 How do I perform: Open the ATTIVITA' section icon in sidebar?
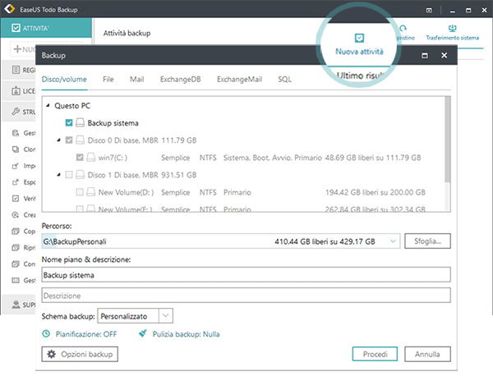(16, 28)
